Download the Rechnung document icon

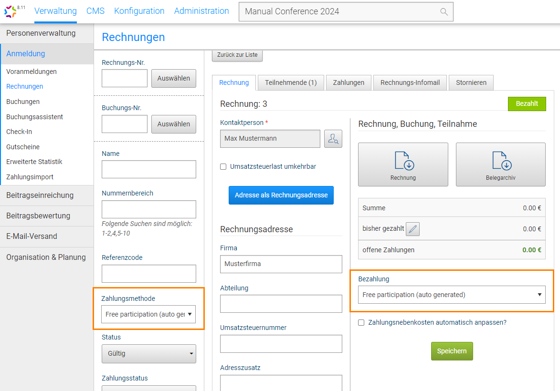pyautogui.click(x=403, y=162)
